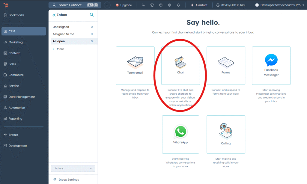The height and width of the screenshot is (184, 307).
Task: Open the Calling channel card
Action: 226,134
